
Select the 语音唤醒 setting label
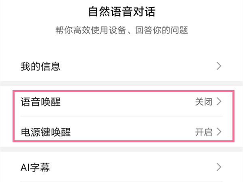tap(40, 102)
